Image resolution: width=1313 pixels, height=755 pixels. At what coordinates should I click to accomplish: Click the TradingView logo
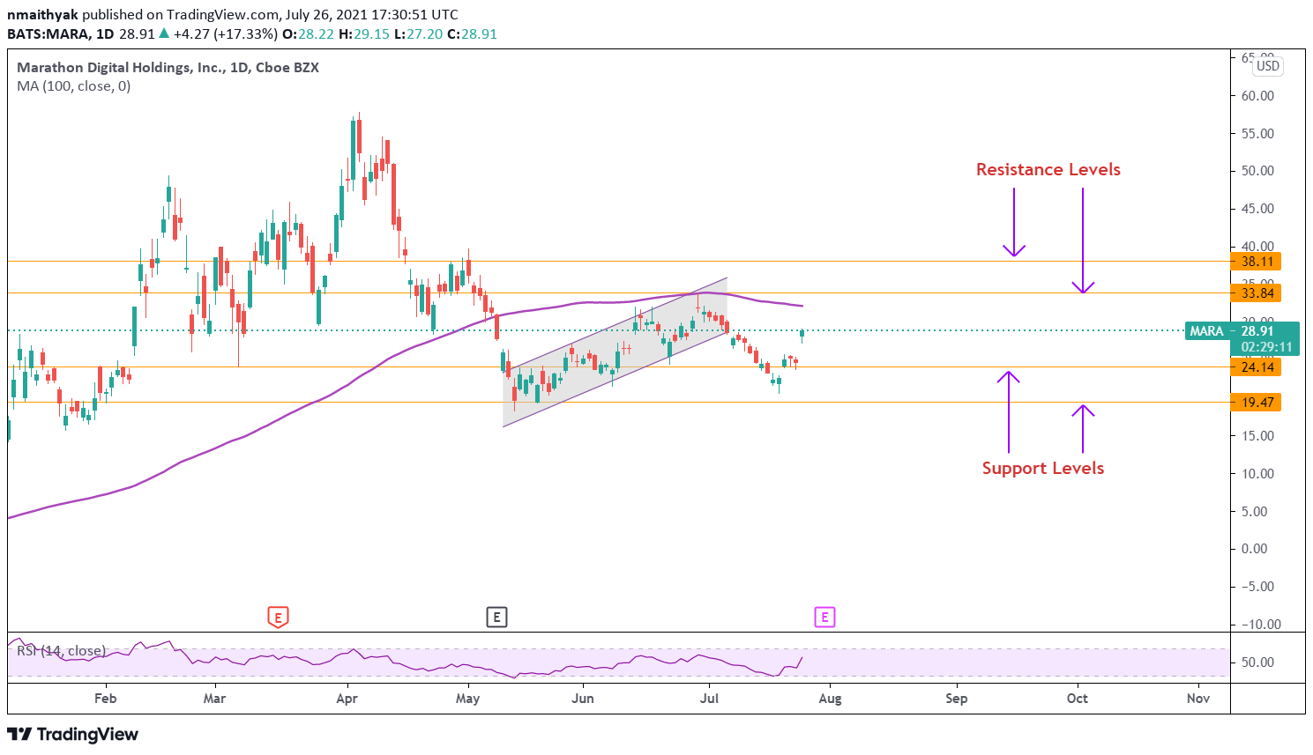pyautogui.click(x=73, y=734)
